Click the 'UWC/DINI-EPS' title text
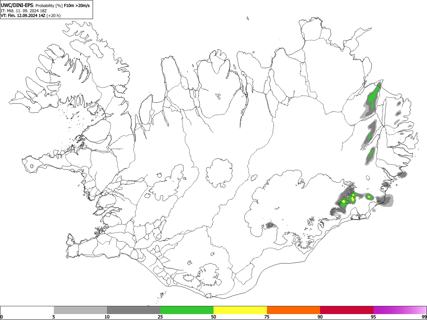Viewport: 427px width, 320px height. point(17,6)
